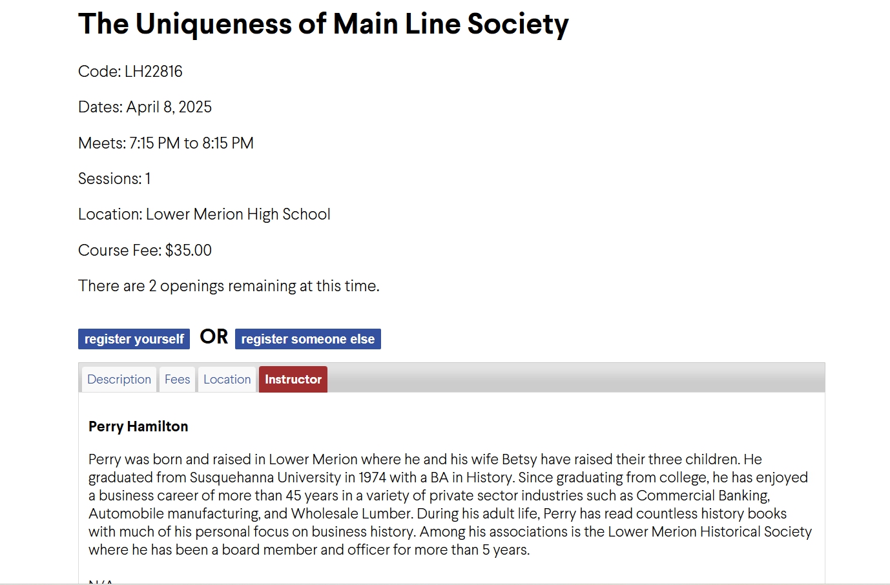Click the Lower Merion Historical Society mention

pyautogui.click(x=710, y=532)
